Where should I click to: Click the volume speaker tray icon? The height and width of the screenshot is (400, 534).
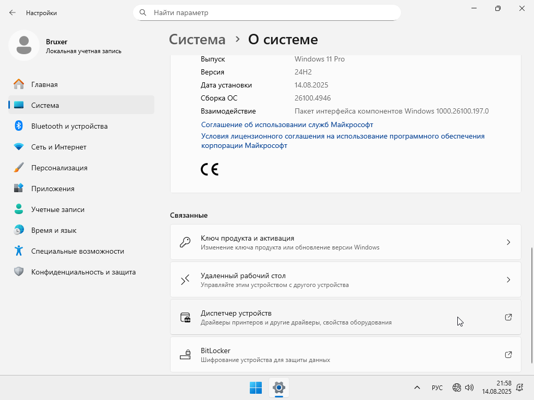(x=469, y=387)
